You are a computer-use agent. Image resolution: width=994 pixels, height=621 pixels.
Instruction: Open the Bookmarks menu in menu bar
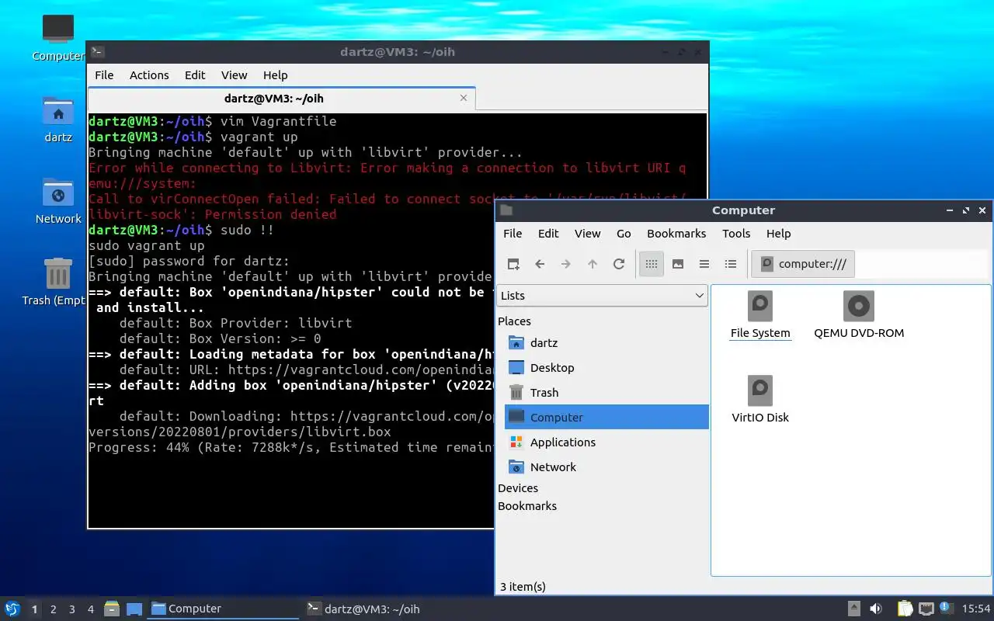pyautogui.click(x=676, y=234)
